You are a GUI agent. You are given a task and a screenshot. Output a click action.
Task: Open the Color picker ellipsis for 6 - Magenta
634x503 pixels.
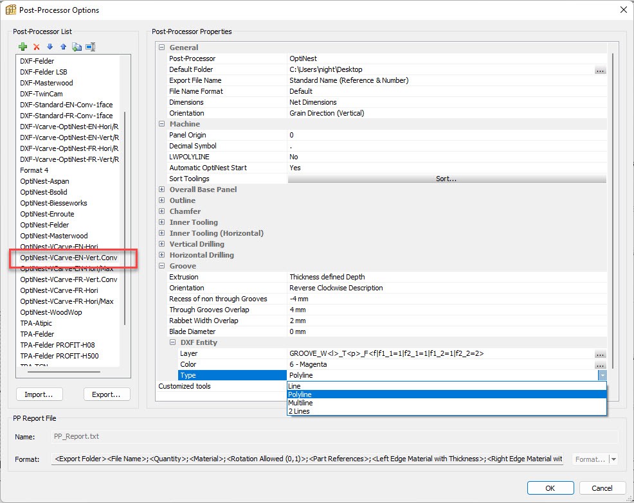(600, 365)
